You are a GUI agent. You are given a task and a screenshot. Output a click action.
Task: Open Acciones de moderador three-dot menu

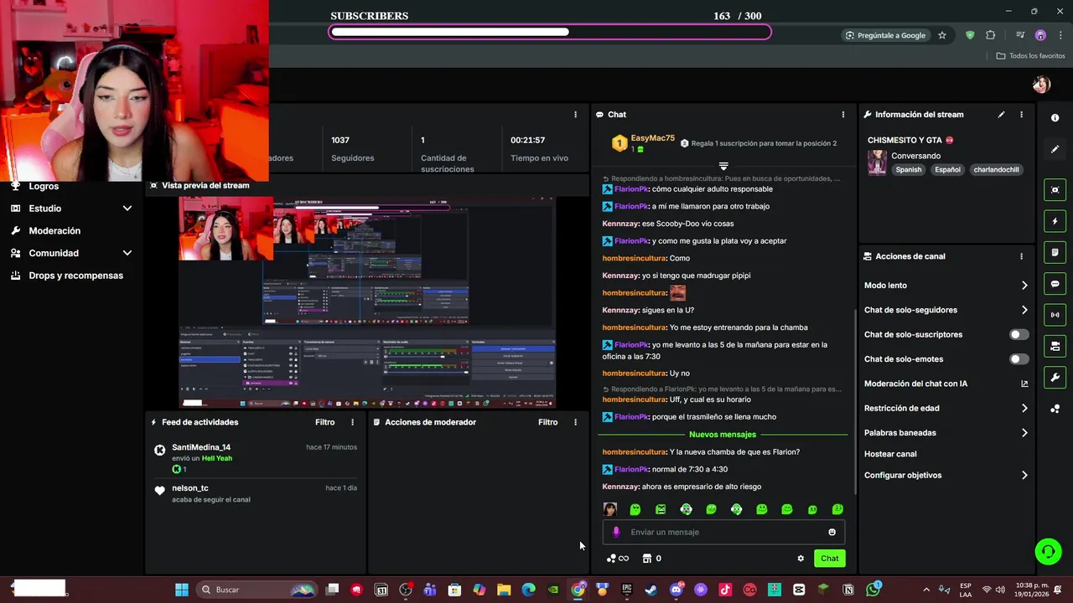[575, 422]
